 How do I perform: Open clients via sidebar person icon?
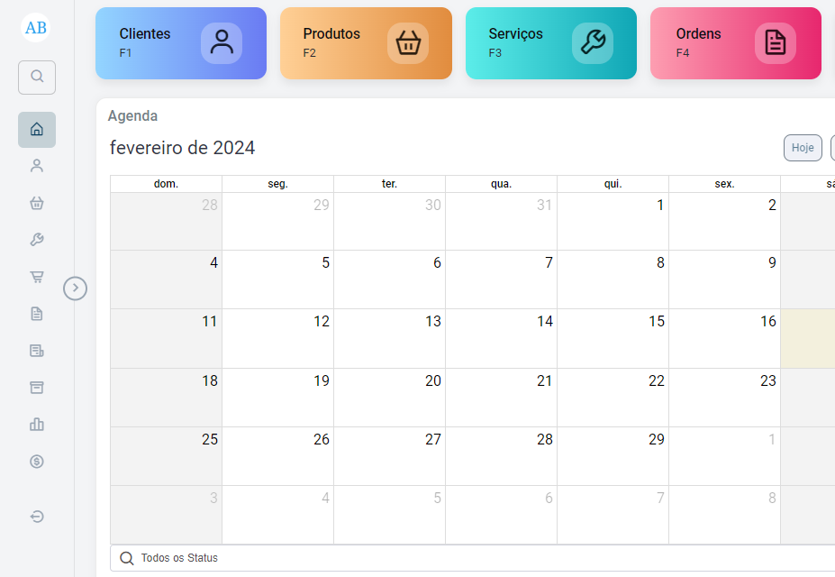pos(37,166)
